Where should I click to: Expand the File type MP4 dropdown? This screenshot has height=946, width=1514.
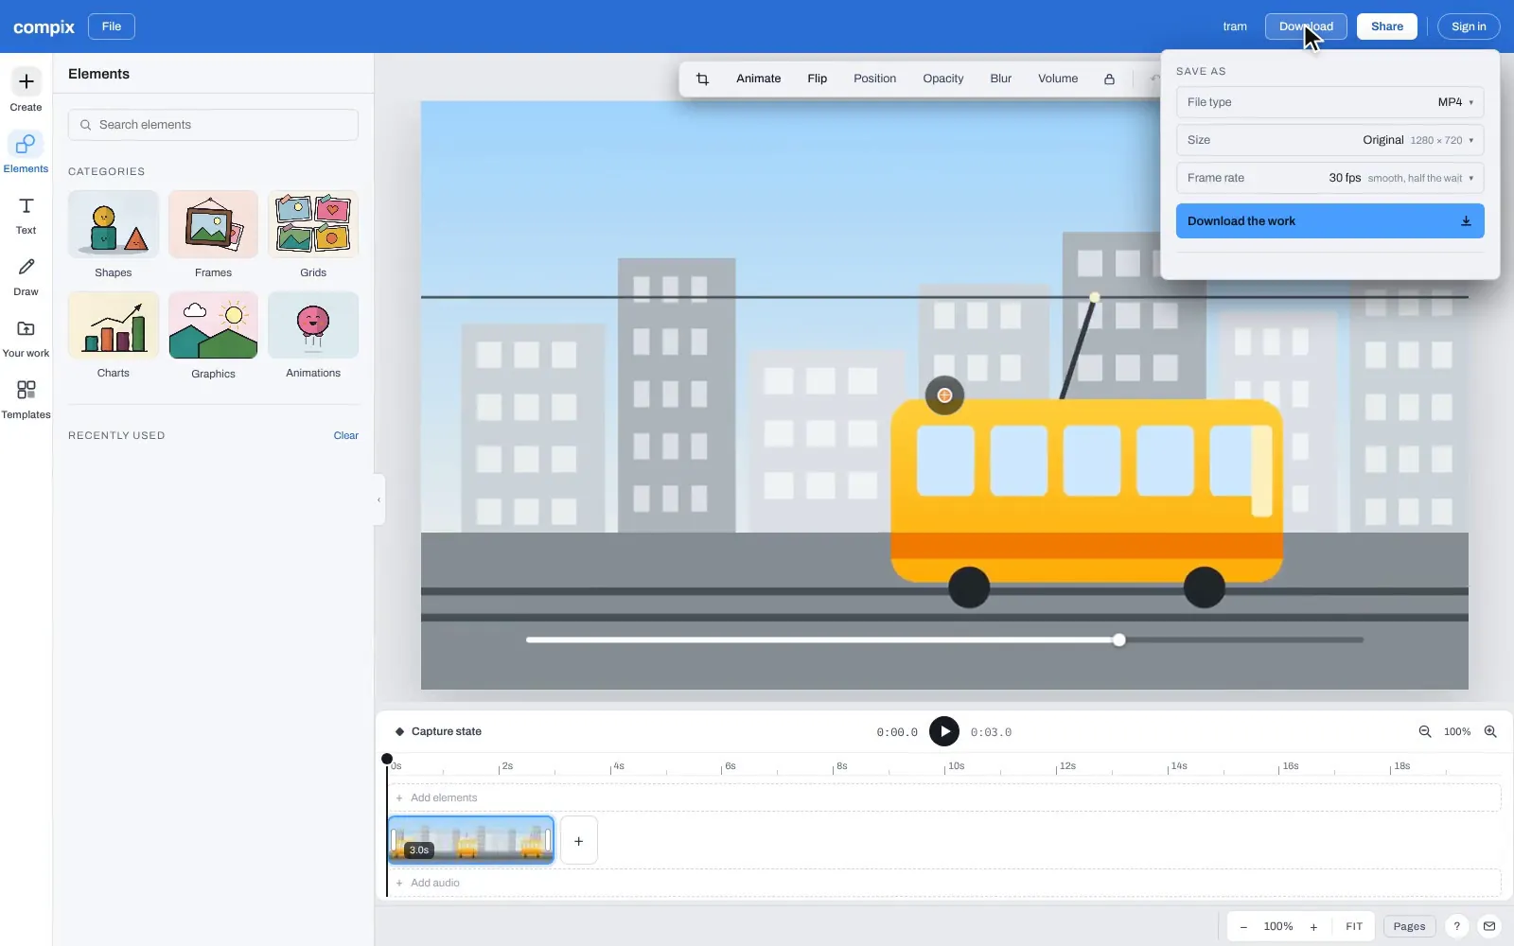click(1329, 102)
